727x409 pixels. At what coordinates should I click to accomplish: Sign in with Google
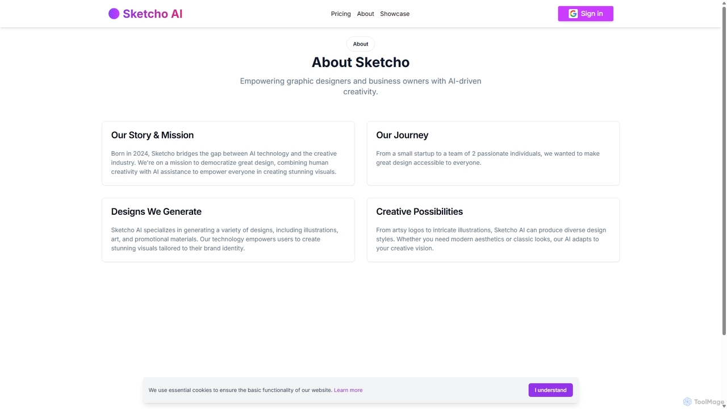pos(586,14)
